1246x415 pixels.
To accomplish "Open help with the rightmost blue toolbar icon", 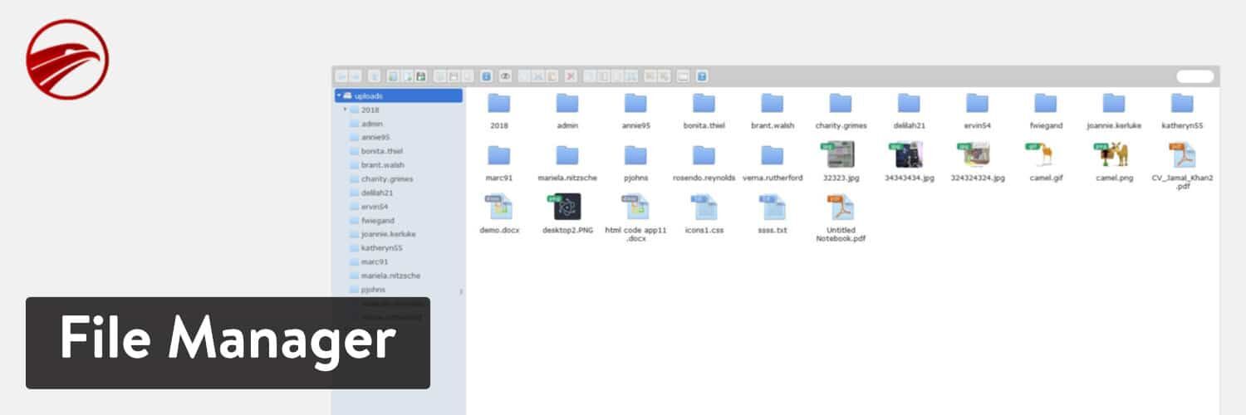I will (x=702, y=76).
